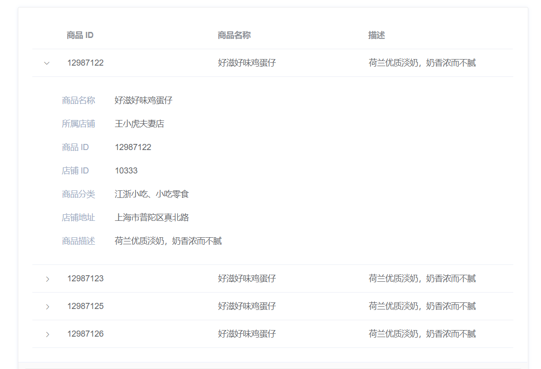Expand the row for product 12987126
This screenshot has height=369, width=541.
(47, 334)
